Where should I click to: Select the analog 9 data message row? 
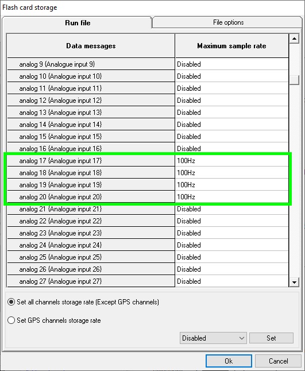tap(91, 64)
